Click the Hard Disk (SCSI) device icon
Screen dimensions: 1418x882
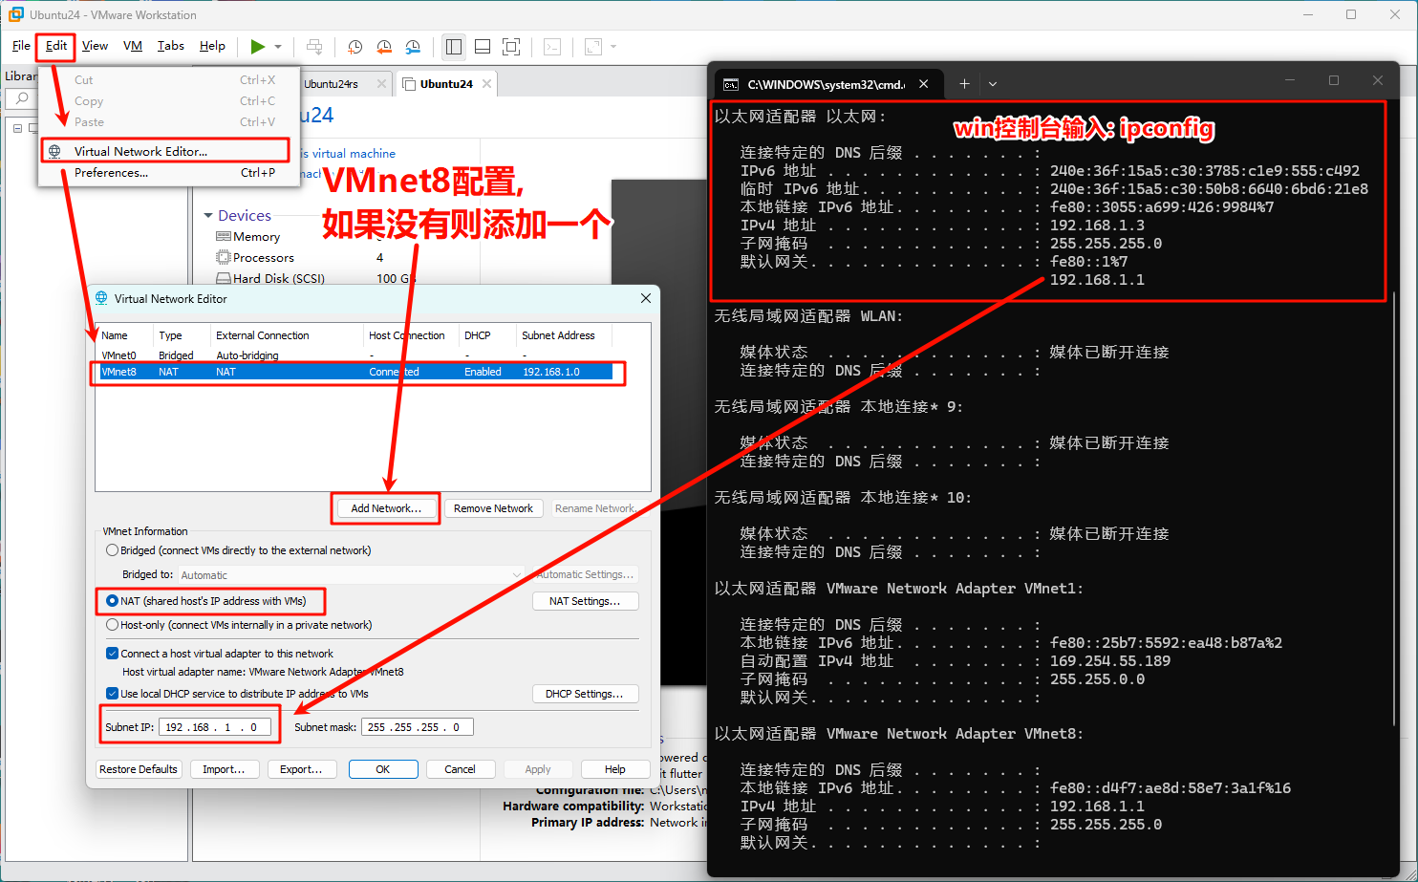(224, 278)
